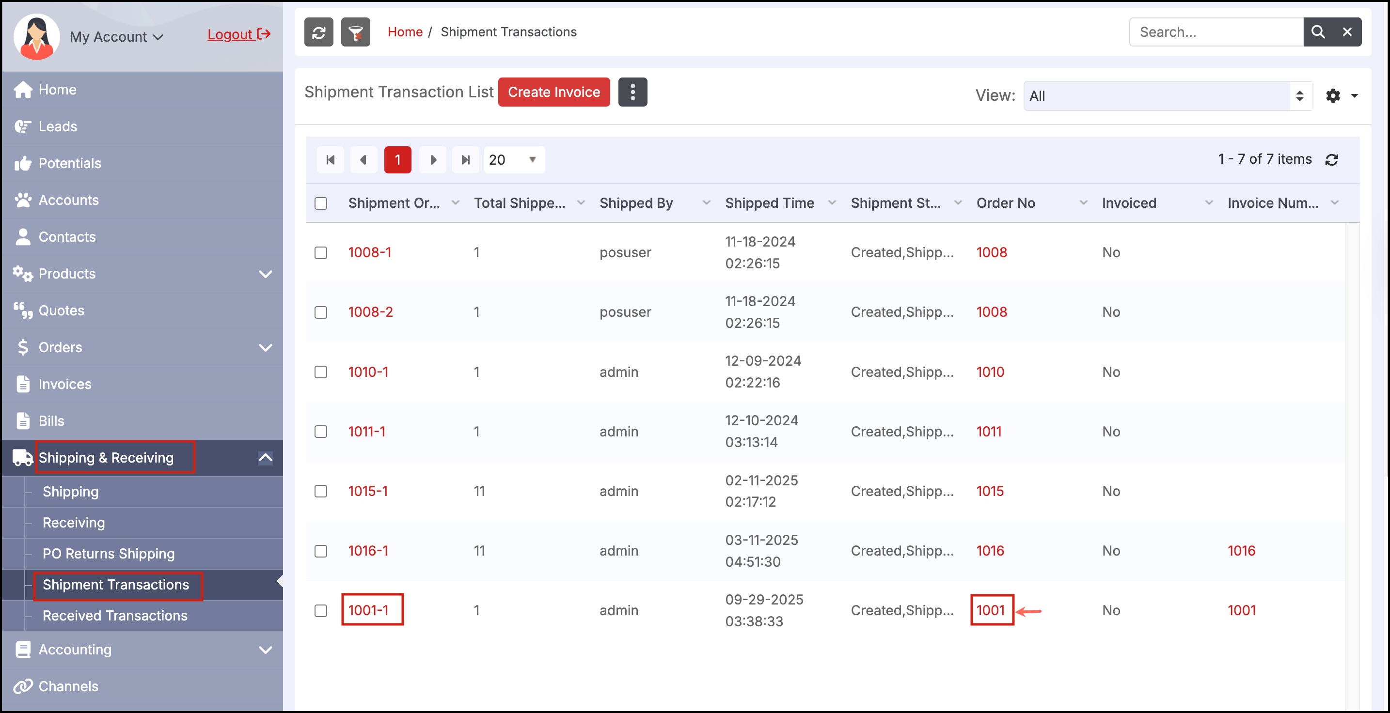Screen dimensions: 1390x713
Task: Toggle the select-all header checkbox
Action: [320, 203]
